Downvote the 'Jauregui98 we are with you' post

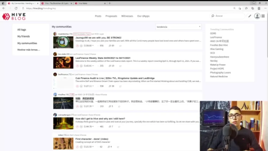point(81,46)
